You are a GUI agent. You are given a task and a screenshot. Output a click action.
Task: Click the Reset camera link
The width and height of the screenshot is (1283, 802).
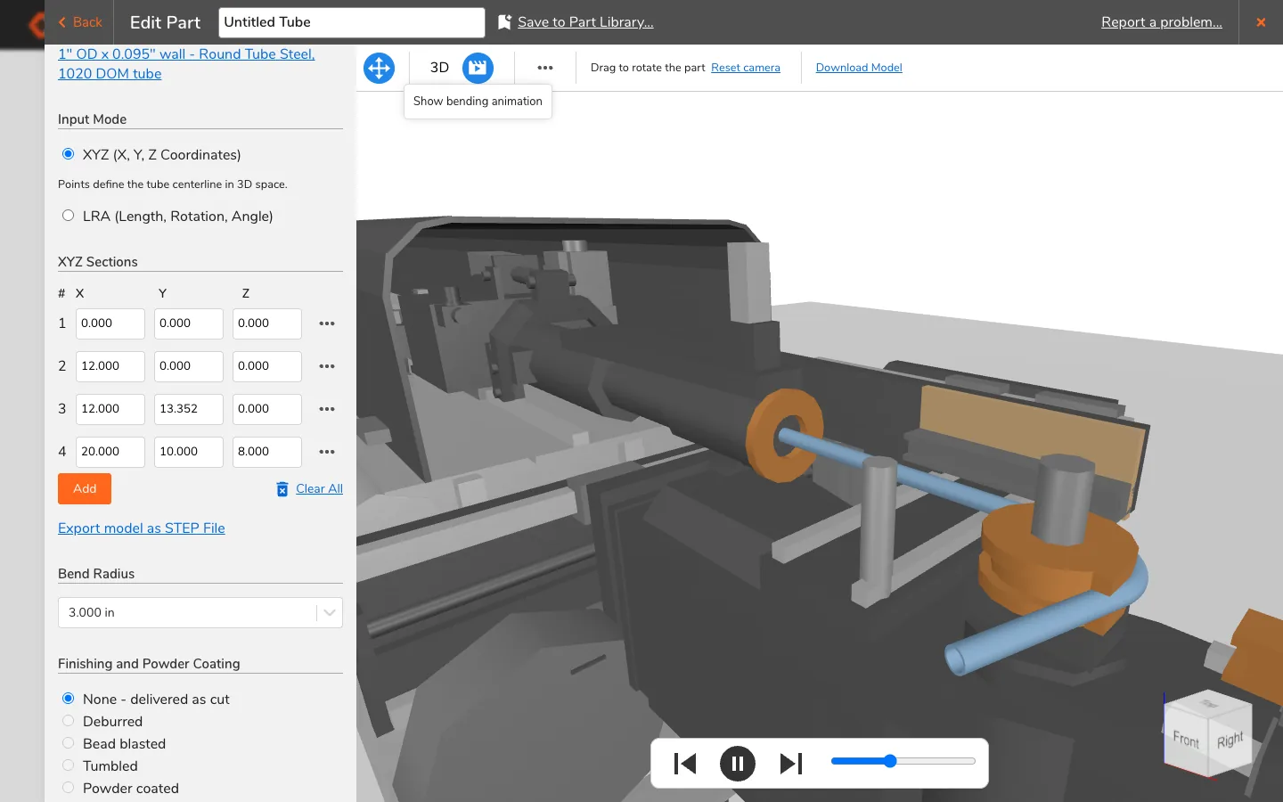pos(746,68)
